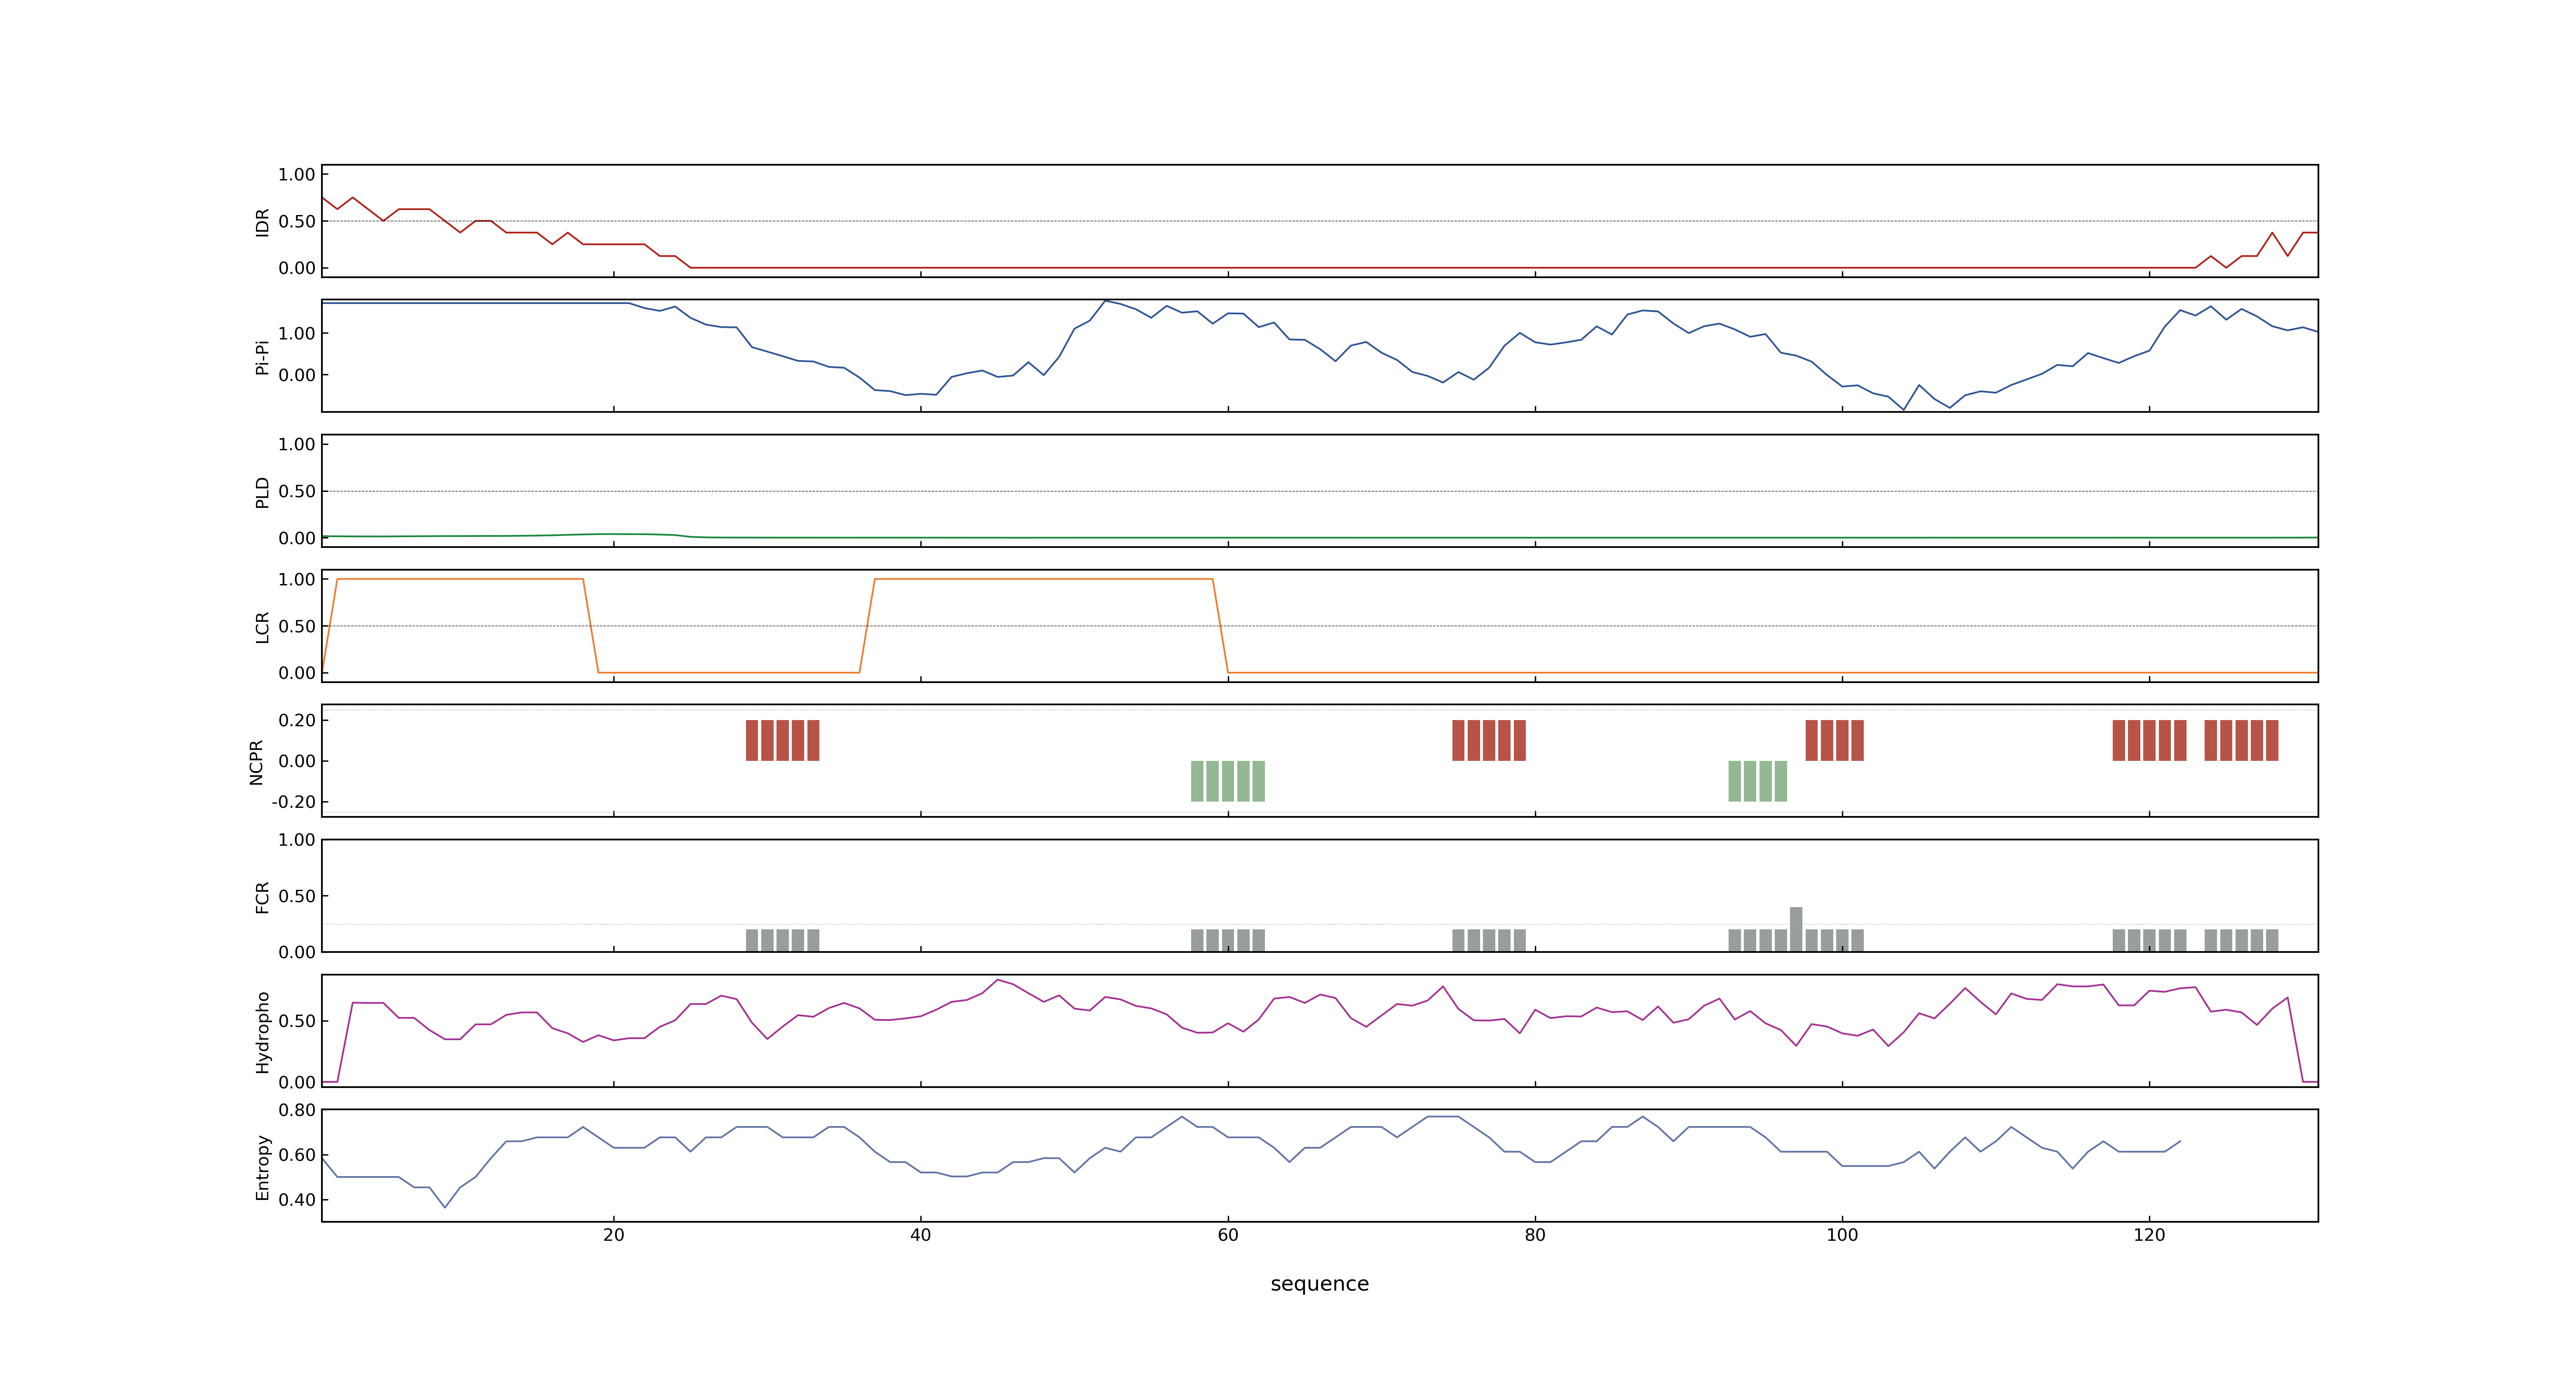Viewport: 2576px width, 1373px height.
Task: Click the -0.20 tick of the NCPR panel
Action: coord(293,802)
